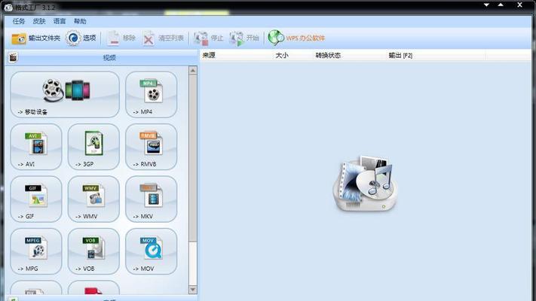The height and width of the screenshot is (301, 536).
Task: Click the 清空列表 clear list button
Action: click(164, 38)
